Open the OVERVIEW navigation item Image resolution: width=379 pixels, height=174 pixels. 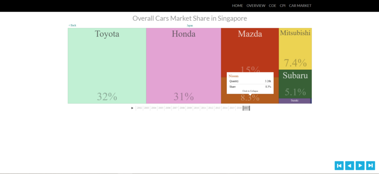coord(256,6)
